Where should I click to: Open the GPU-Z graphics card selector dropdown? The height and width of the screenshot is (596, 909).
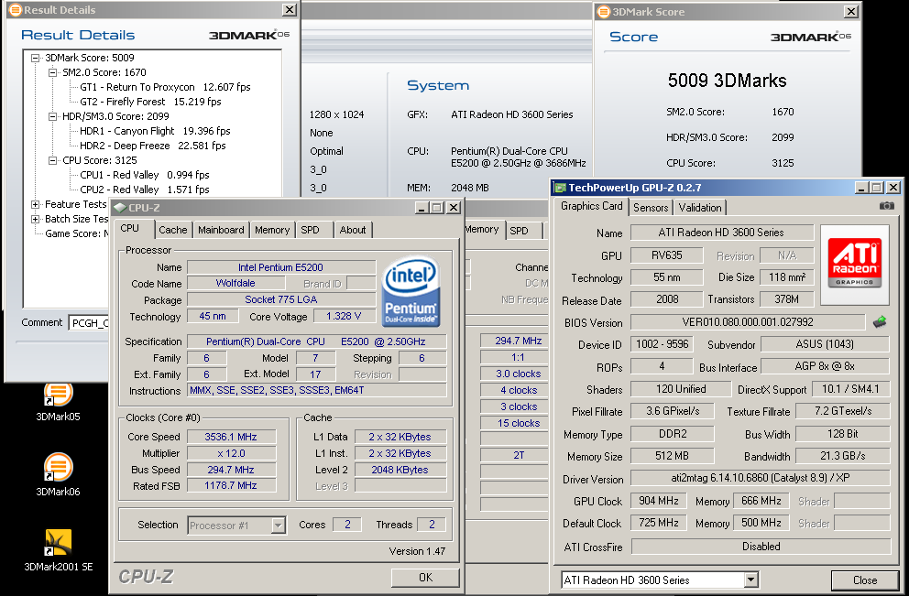click(x=750, y=580)
